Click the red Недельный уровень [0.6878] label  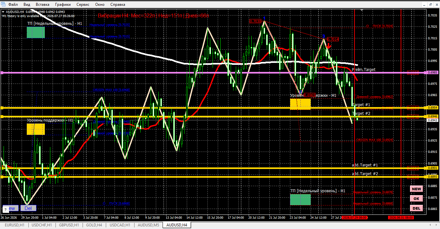pos(373,192)
